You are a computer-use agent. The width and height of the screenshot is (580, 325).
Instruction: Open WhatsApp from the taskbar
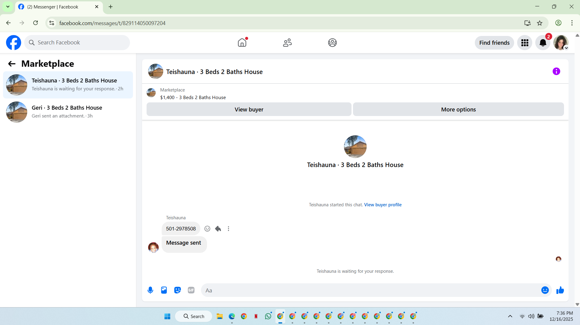click(268, 316)
